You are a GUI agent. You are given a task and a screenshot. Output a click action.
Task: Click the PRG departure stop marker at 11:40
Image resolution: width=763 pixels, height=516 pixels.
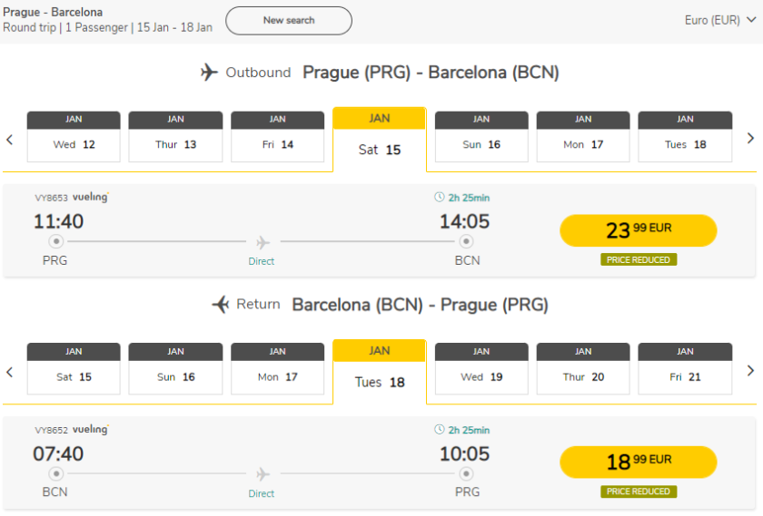pos(55,242)
